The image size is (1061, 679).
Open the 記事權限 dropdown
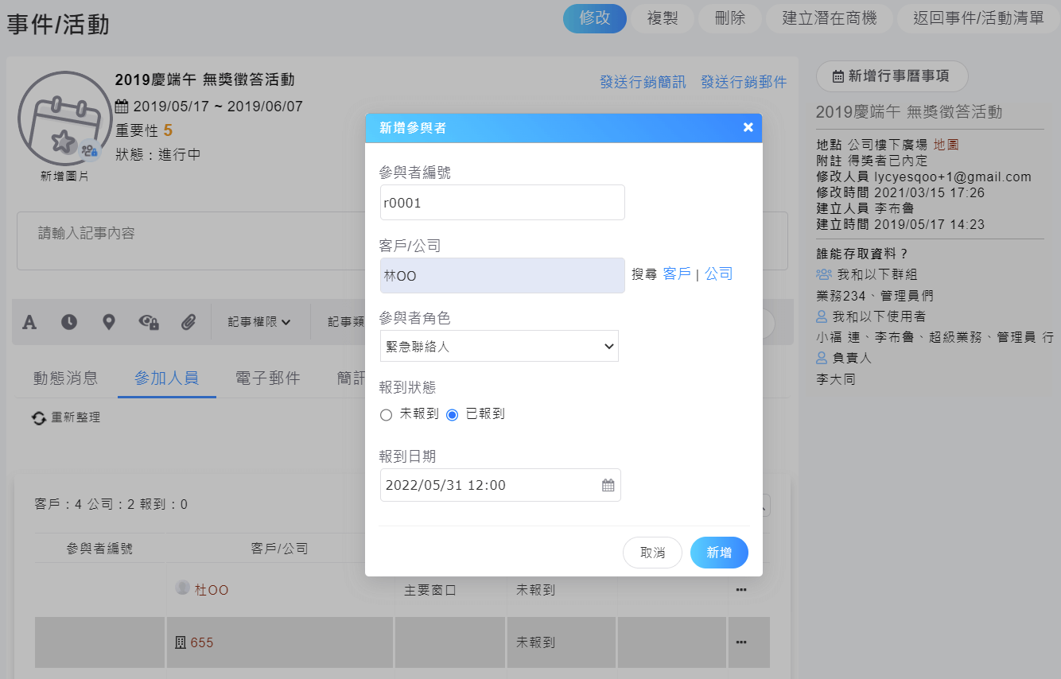259,322
